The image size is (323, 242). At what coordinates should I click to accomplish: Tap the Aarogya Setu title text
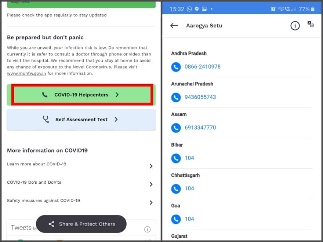pos(204,26)
